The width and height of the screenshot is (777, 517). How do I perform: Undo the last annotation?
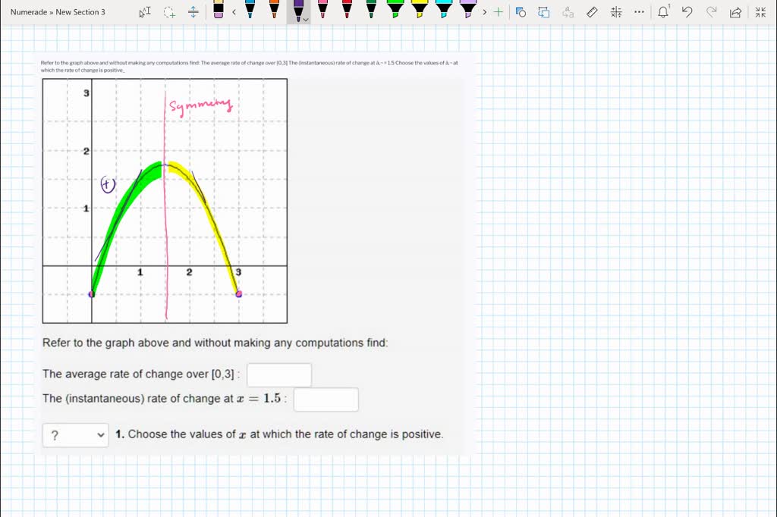687,11
